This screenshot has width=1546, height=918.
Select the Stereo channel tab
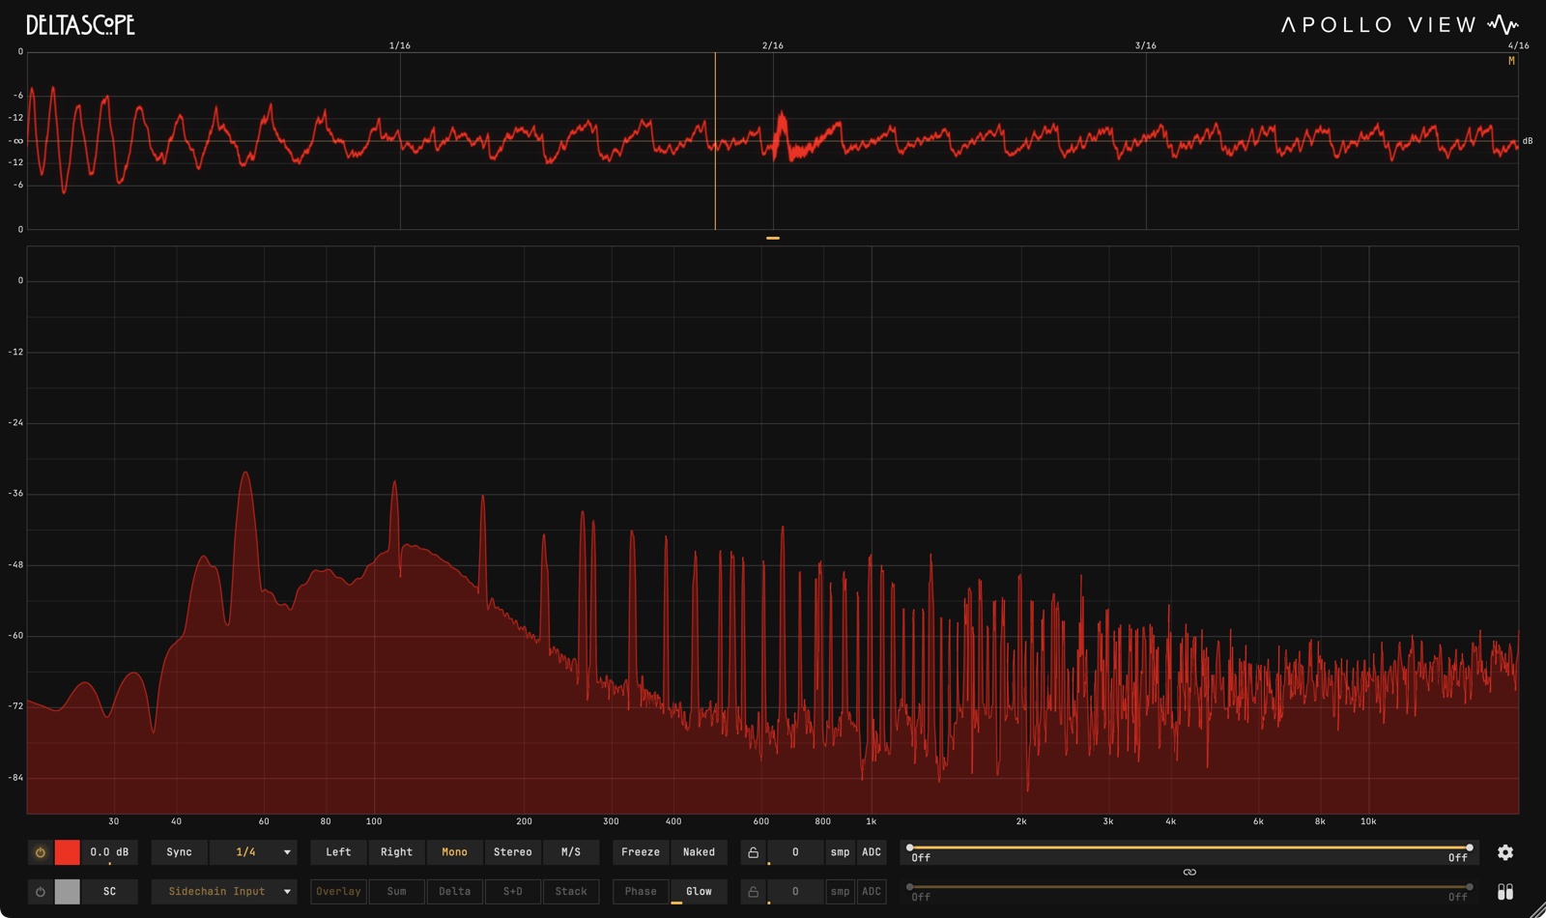coord(512,852)
